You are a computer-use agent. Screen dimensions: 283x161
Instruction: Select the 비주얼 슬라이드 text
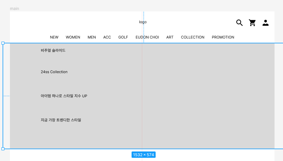click(53, 50)
